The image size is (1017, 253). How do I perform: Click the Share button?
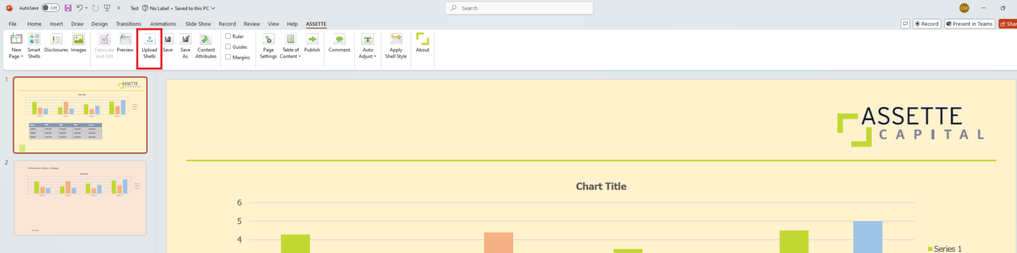(1008, 24)
